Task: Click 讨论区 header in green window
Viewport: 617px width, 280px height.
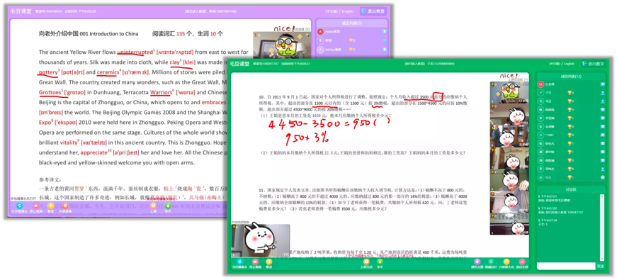Action: click(x=570, y=189)
